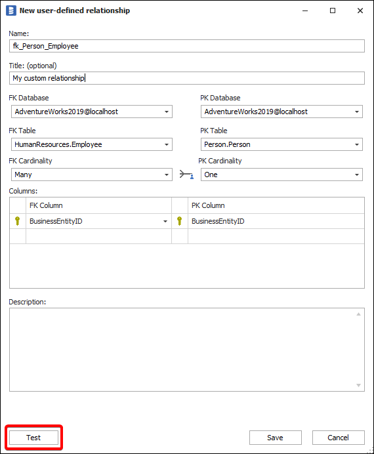The image size is (374, 454).
Task: Click the empty second FK Column row
Action: 98,236
